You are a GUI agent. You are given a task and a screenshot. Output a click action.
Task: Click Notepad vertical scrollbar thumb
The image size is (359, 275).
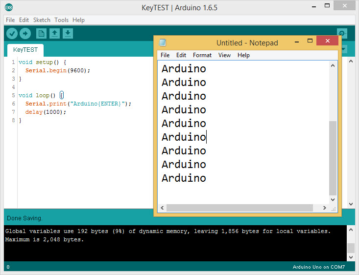coord(333,158)
